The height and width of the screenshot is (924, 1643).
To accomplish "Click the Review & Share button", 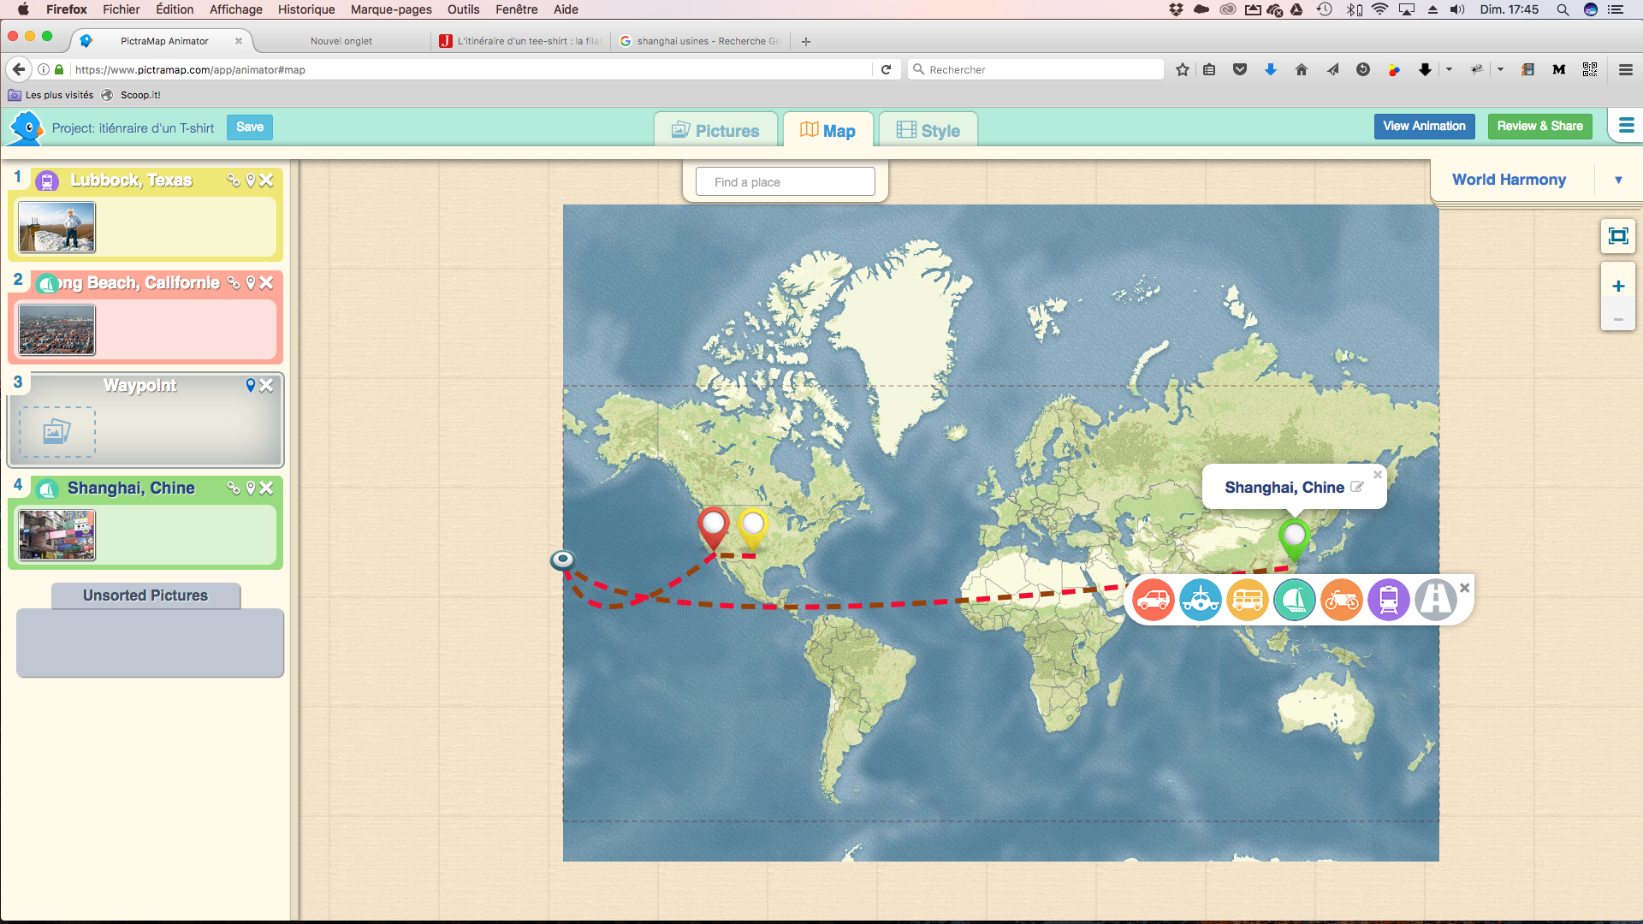I will point(1539,127).
